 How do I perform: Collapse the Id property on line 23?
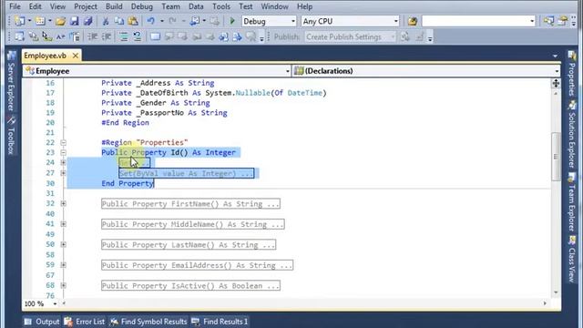tap(63, 152)
